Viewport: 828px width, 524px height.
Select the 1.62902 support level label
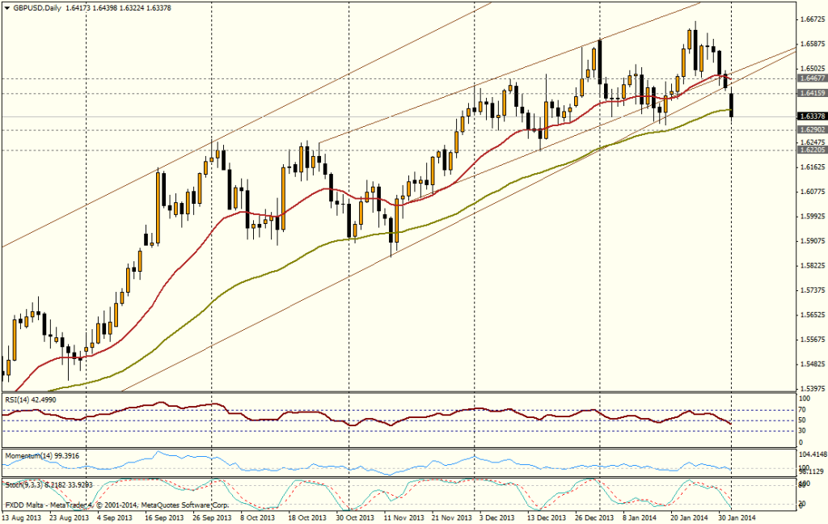coord(810,129)
